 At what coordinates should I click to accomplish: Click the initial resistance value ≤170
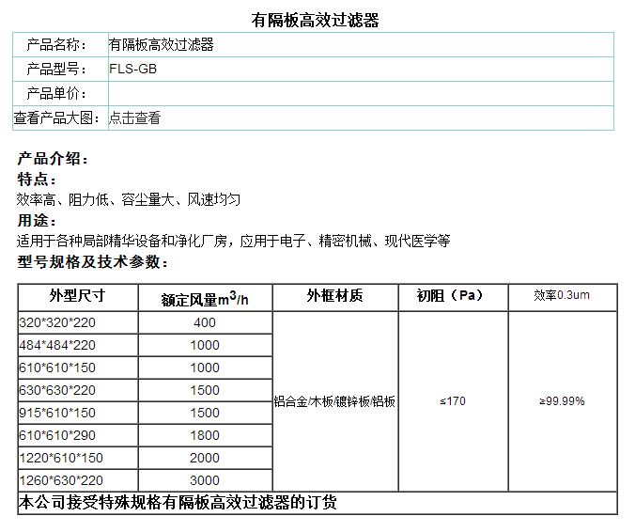click(x=453, y=401)
